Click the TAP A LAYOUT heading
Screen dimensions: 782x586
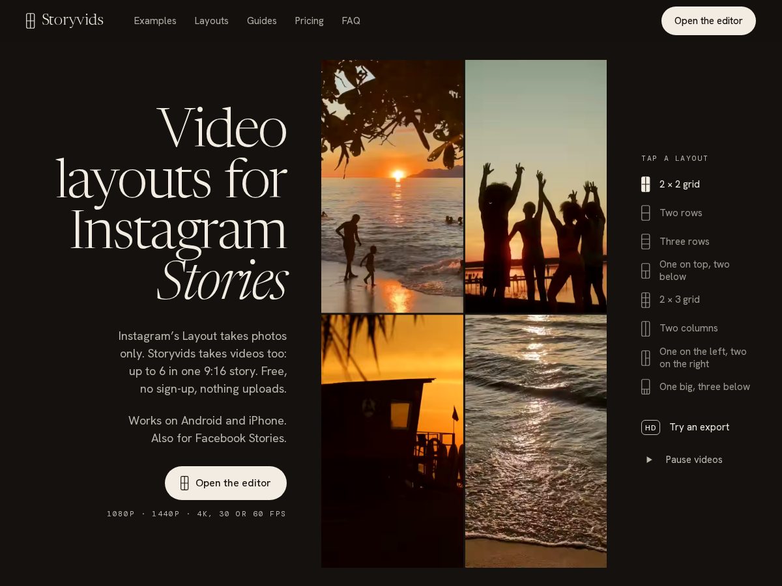click(674, 158)
